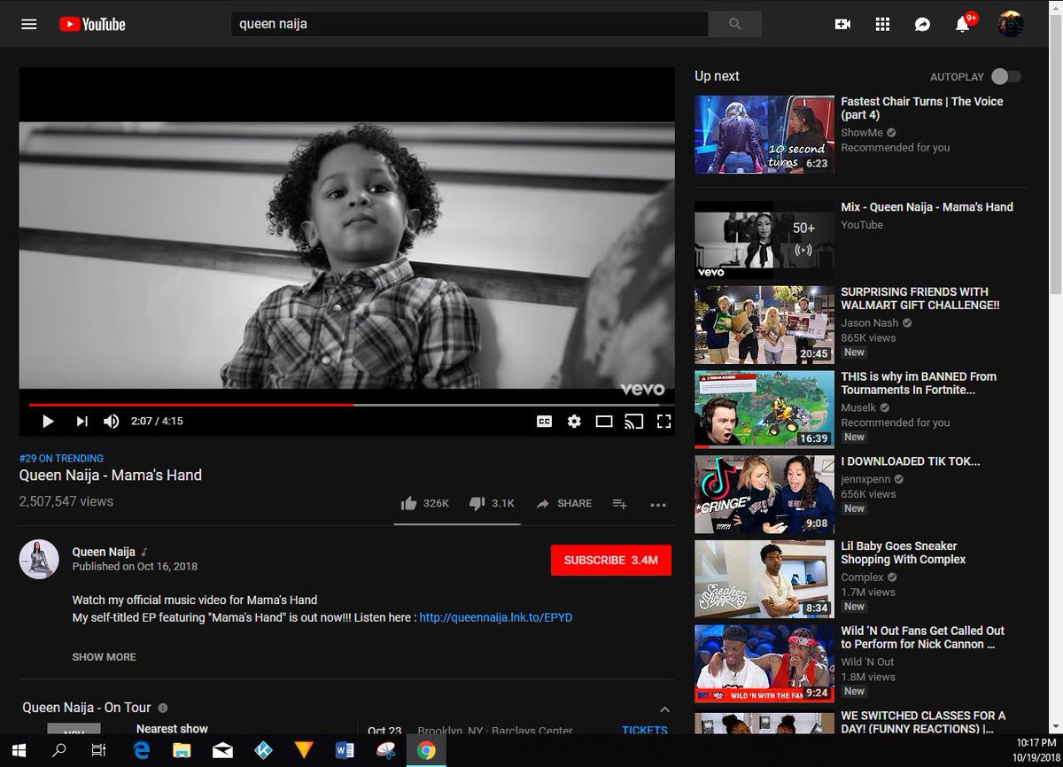Switch to theater mode
The image size is (1063, 767).
click(x=604, y=422)
